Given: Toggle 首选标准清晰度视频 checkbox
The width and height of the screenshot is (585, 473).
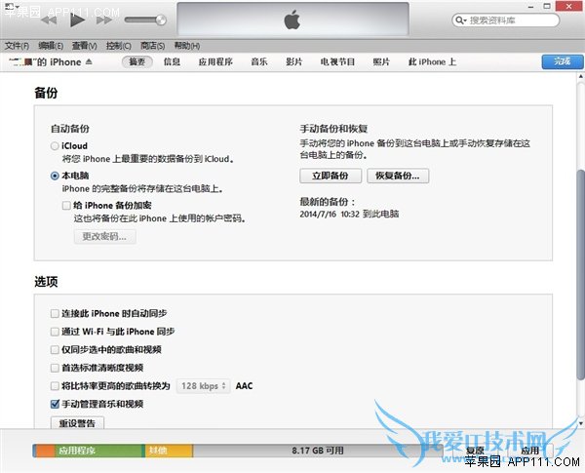Looking at the screenshot, I should (x=55, y=368).
